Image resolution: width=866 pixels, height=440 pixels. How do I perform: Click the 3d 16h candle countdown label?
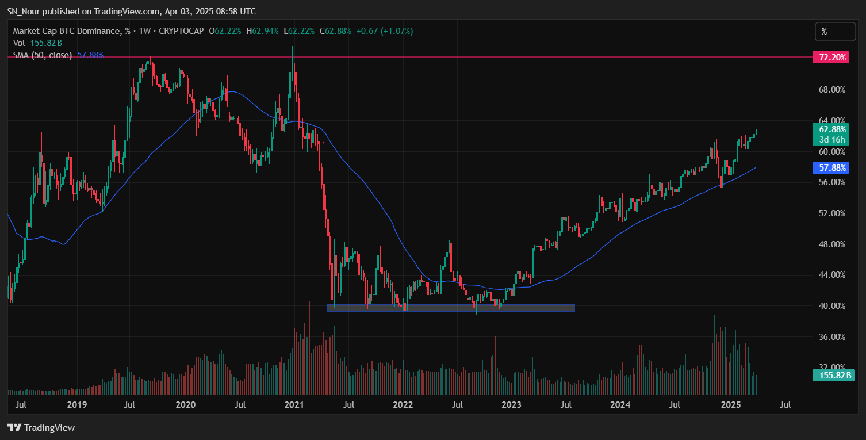[832, 139]
